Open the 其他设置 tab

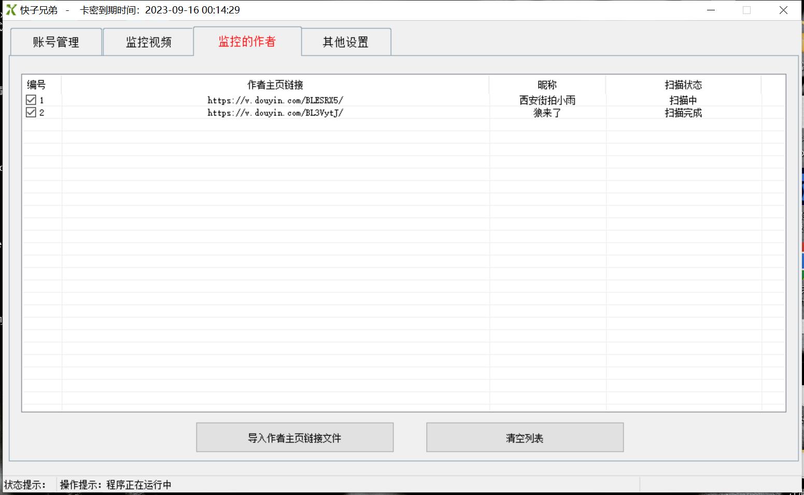coord(345,42)
